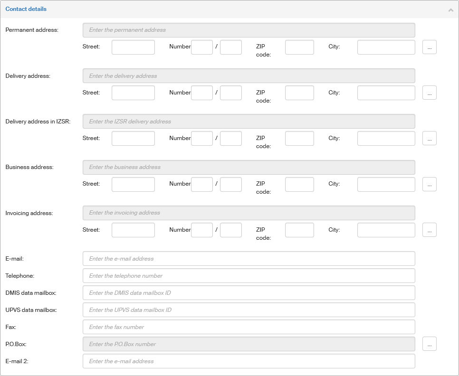Focus the IZSR delivery address City field

(x=386, y=139)
